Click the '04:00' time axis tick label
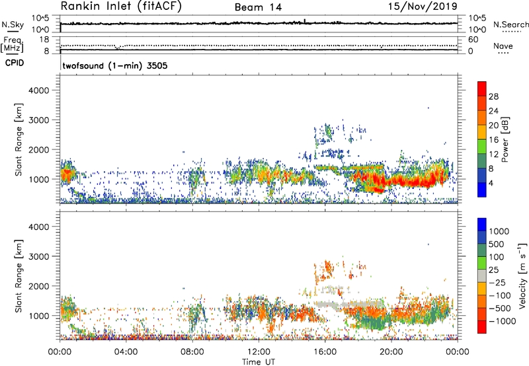This screenshot has height=366, width=529. (x=126, y=352)
